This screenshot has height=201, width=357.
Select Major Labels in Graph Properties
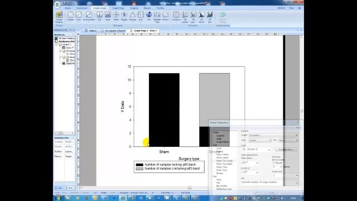222,155
